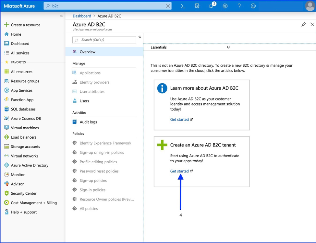Viewport: 316px width, 243px height.
Task: Click the Overview icon in resource menu
Action: (74, 52)
